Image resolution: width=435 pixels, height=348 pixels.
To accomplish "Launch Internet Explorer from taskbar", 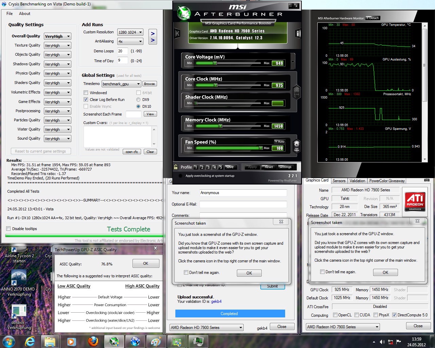I will [30, 341].
